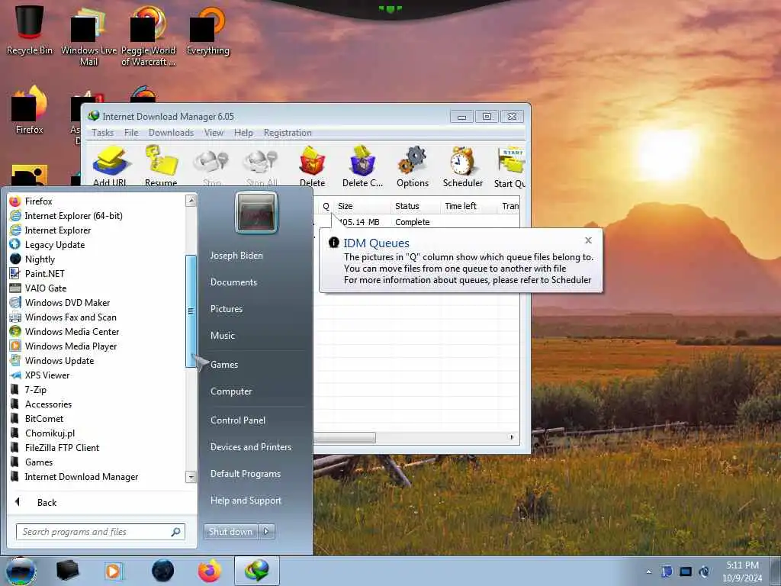Open Help and Support

tap(246, 501)
